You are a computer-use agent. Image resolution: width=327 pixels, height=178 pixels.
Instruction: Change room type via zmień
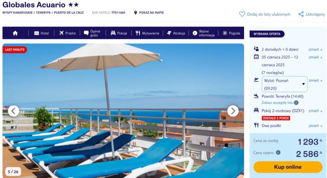click(x=315, y=111)
